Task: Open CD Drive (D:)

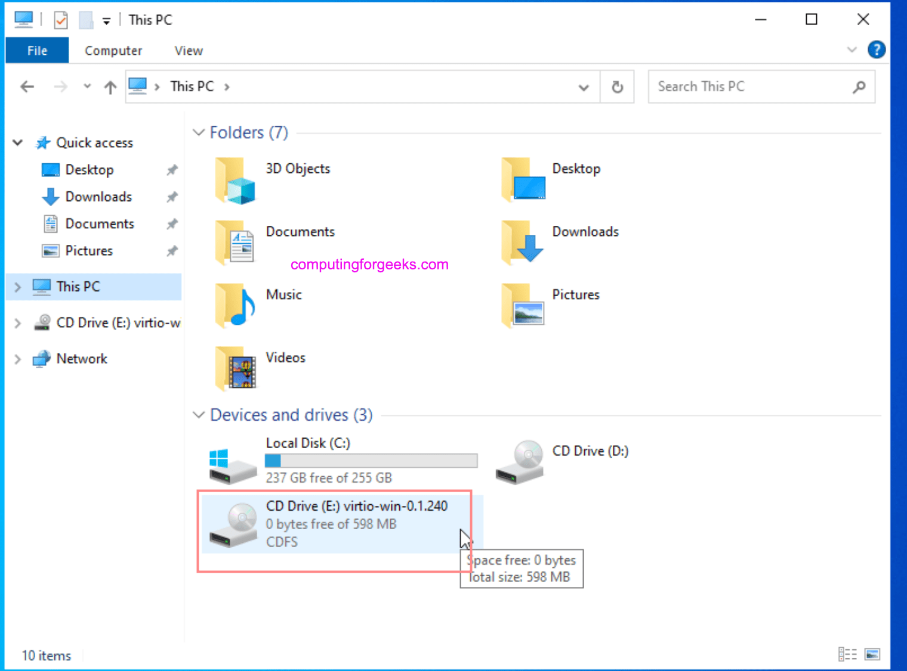Action: pyautogui.click(x=590, y=451)
